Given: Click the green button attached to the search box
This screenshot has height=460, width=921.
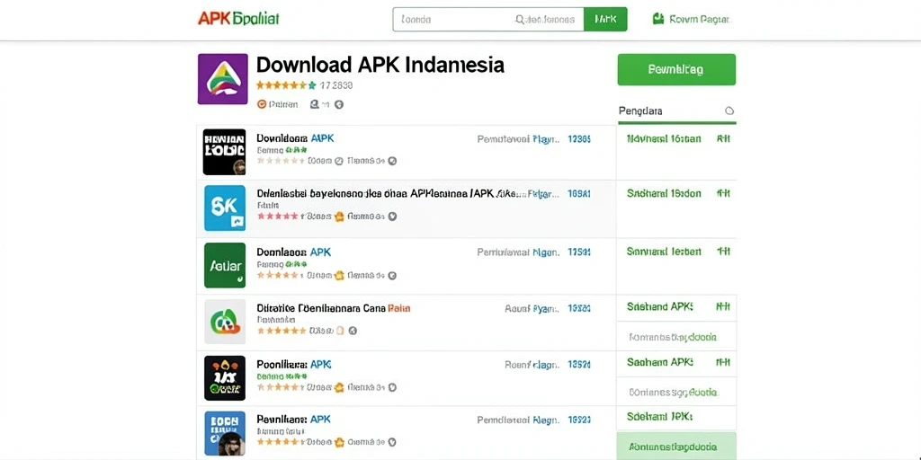Looking at the screenshot, I should pos(605,20).
